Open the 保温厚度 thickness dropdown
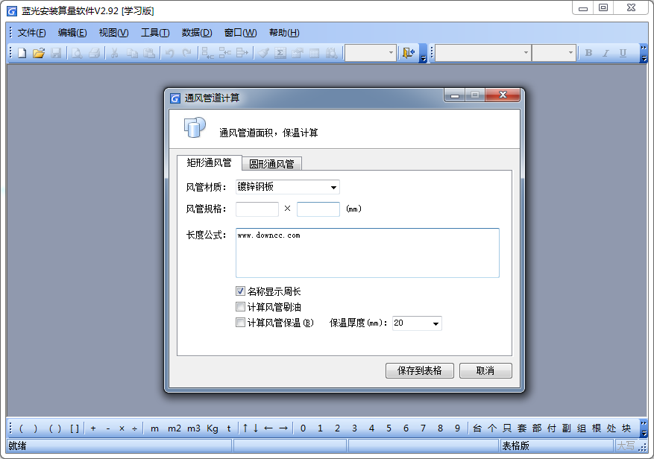 (435, 323)
